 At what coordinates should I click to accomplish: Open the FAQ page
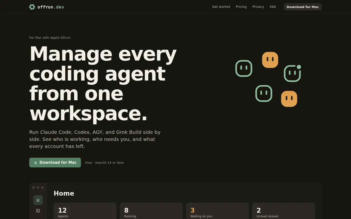tap(273, 7)
